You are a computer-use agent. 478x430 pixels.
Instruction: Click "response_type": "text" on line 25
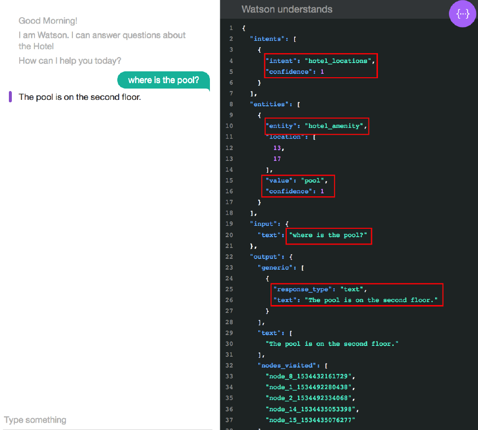(318, 289)
